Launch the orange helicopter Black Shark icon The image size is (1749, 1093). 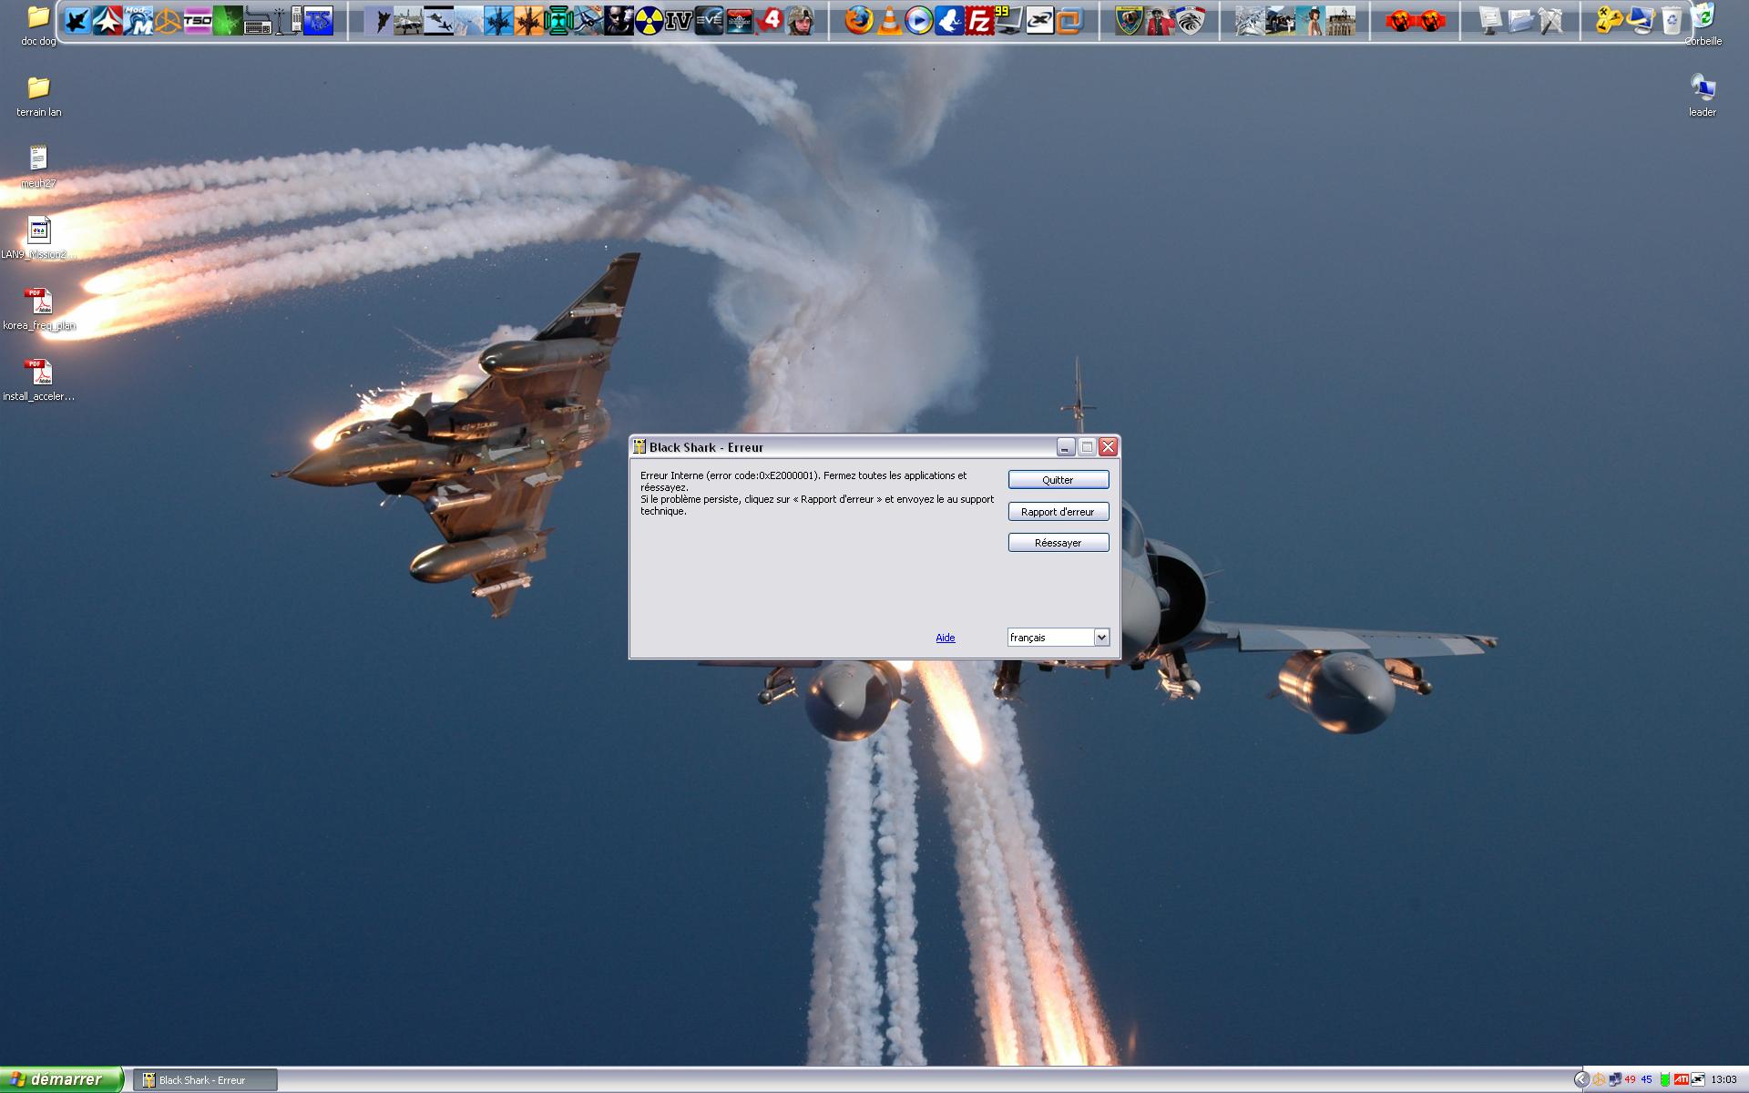528,20
